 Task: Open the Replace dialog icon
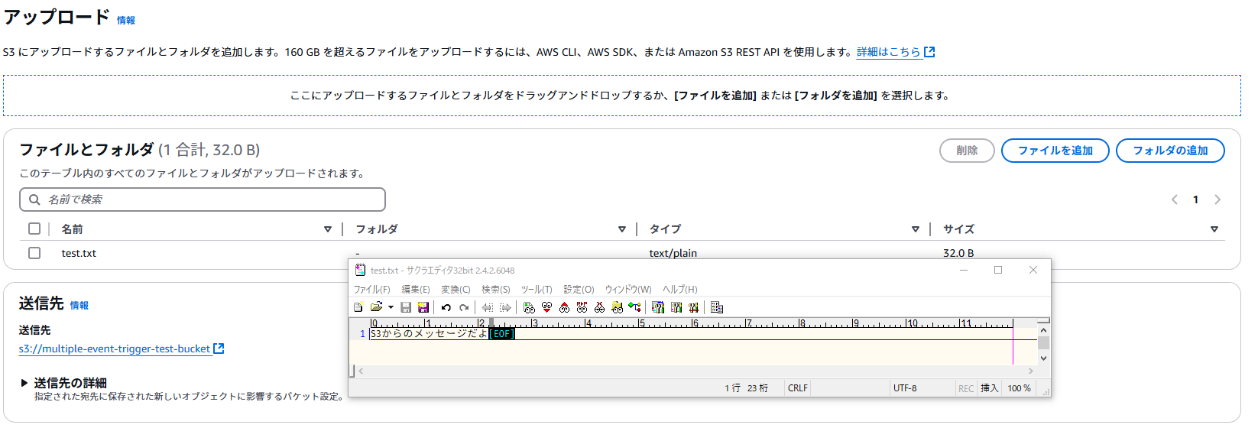coord(582,307)
